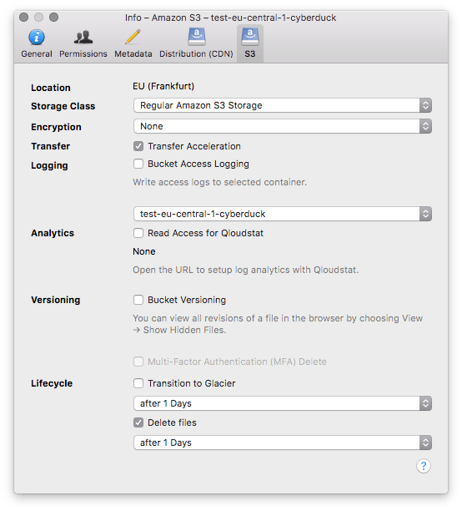Toggle Multi-Factor Authentication (MFA) Delete checkbox
Viewport: 462px width, 511px height.
pyautogui.click(x=138, y=362)
